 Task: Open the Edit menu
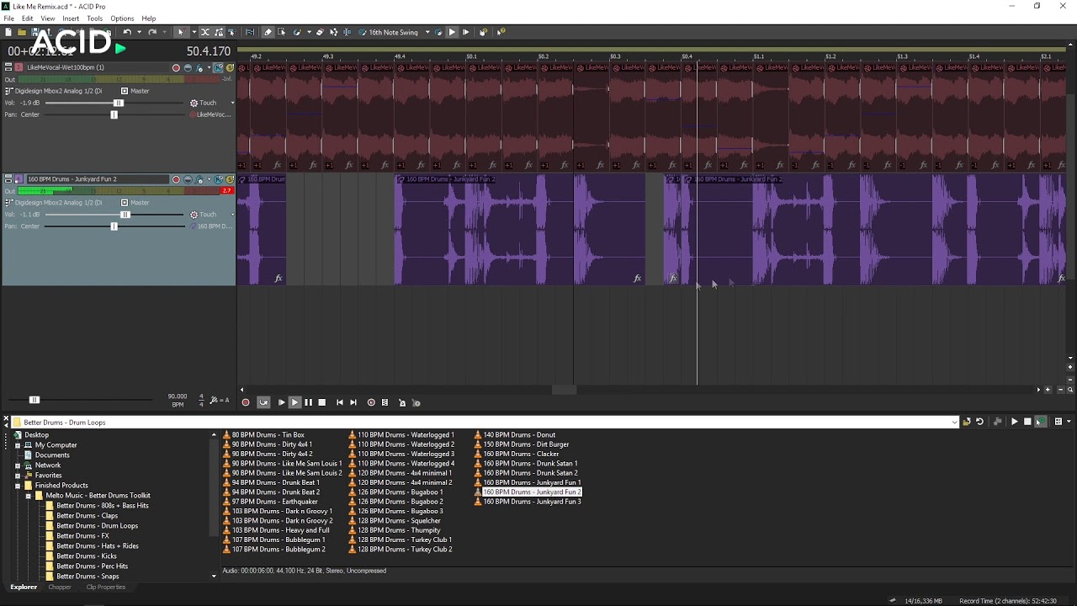pyautogui.click(x=28, y=19)
